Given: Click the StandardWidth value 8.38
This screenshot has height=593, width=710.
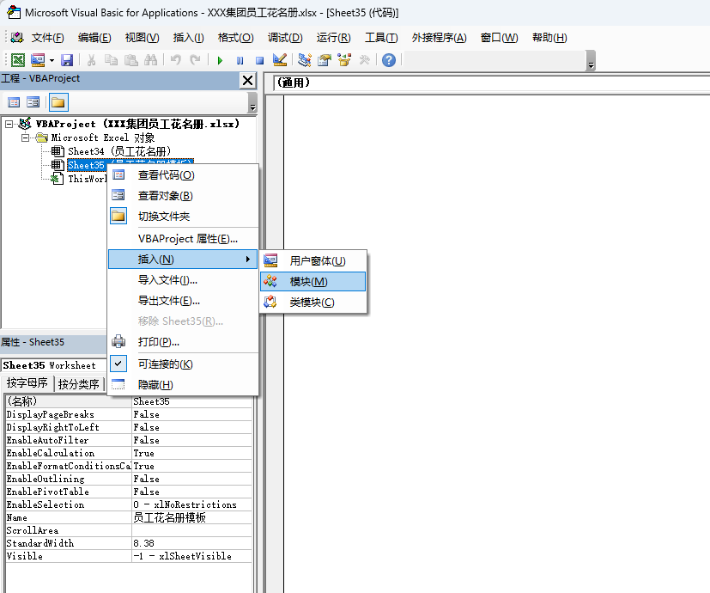Looking at the screenshot, I should coord(192,543).
